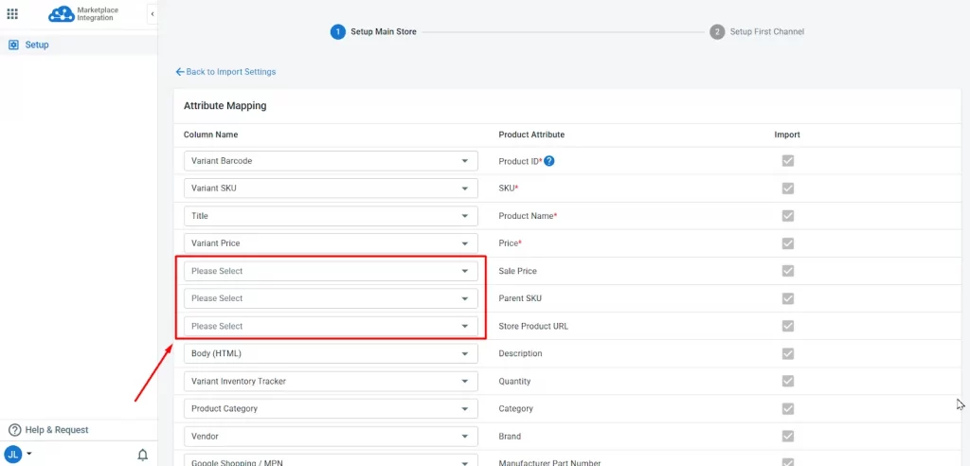Click the Quantity attribute label
Screen dimensions: 970x466
coord(514,381)
